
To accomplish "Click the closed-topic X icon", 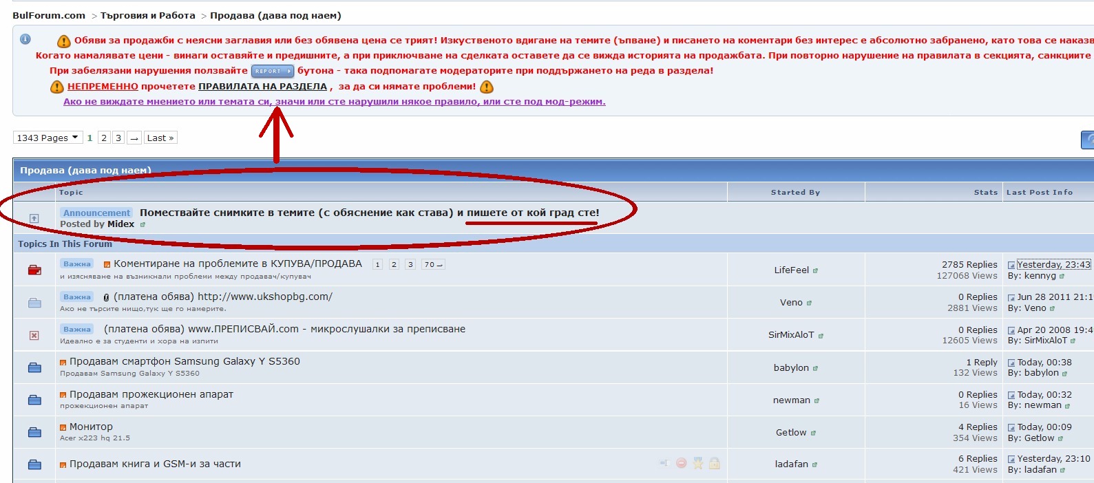I will pyautogui.click(x=34, y=335).
